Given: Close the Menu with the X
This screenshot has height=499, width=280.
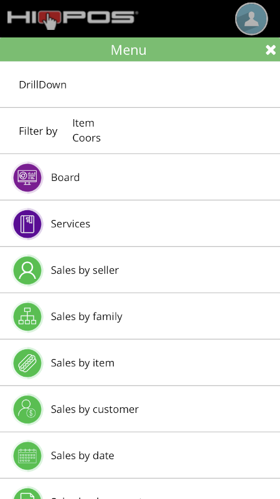Looking at the screenshot, I should pos(271,50).
